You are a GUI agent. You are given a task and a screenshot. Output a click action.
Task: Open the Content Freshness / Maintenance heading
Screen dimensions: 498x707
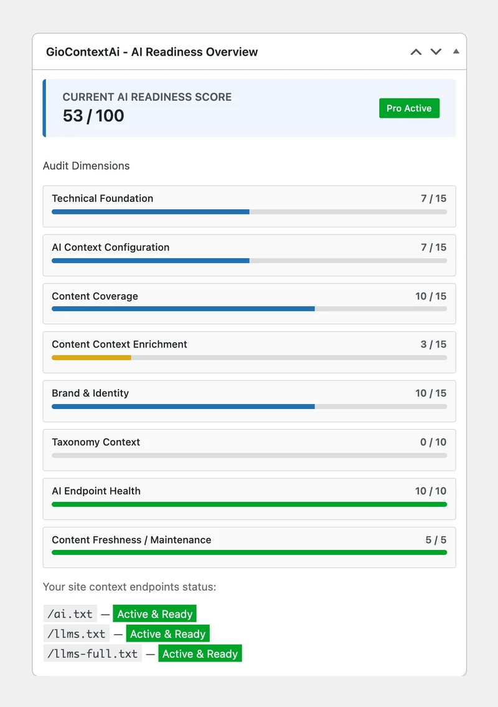[x=131, y=540]
